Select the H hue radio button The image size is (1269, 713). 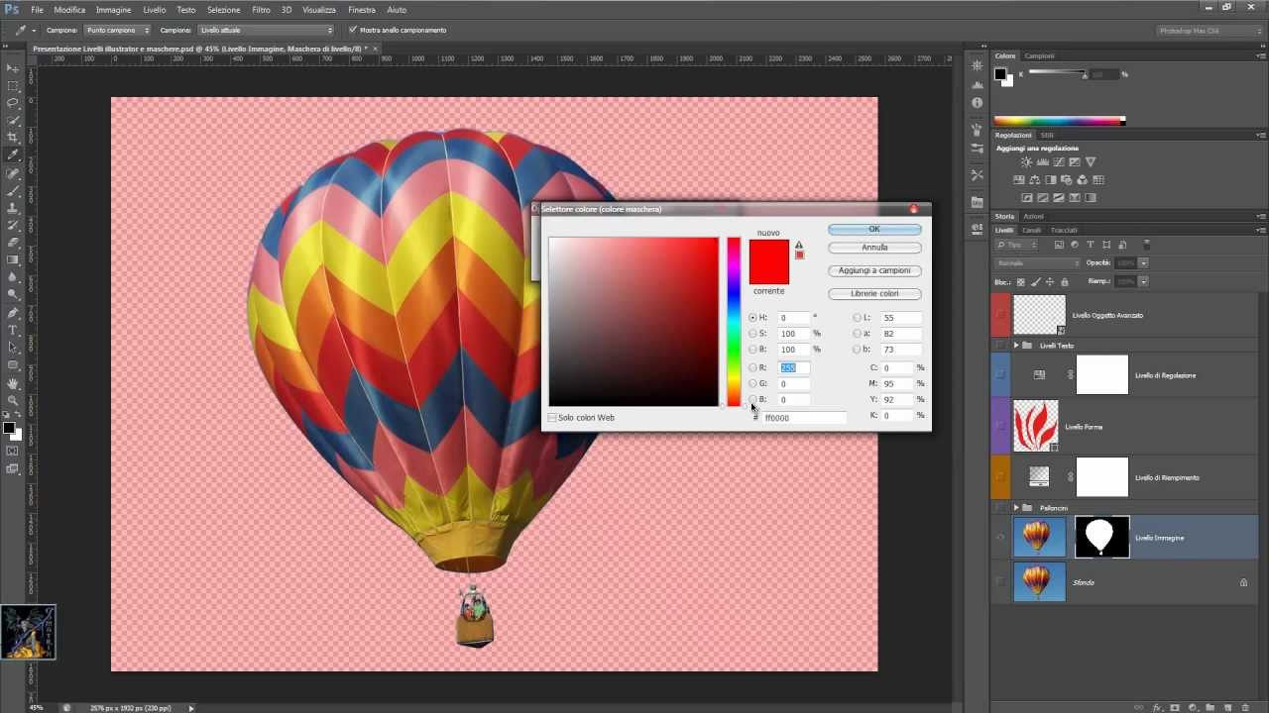point(753,318)
